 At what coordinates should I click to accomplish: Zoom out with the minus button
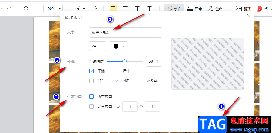(40, 9)
